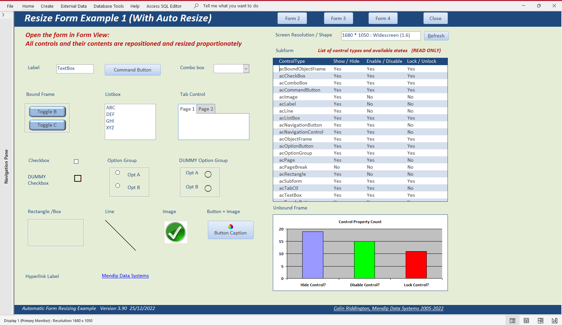
Task: Refresh the screen resolution
Action: 436,36
